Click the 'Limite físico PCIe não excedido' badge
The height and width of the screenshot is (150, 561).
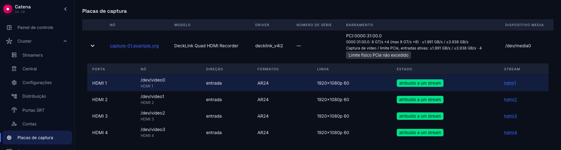378,55
